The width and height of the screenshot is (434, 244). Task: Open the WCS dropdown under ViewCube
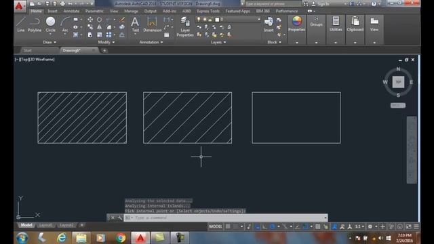398,106
